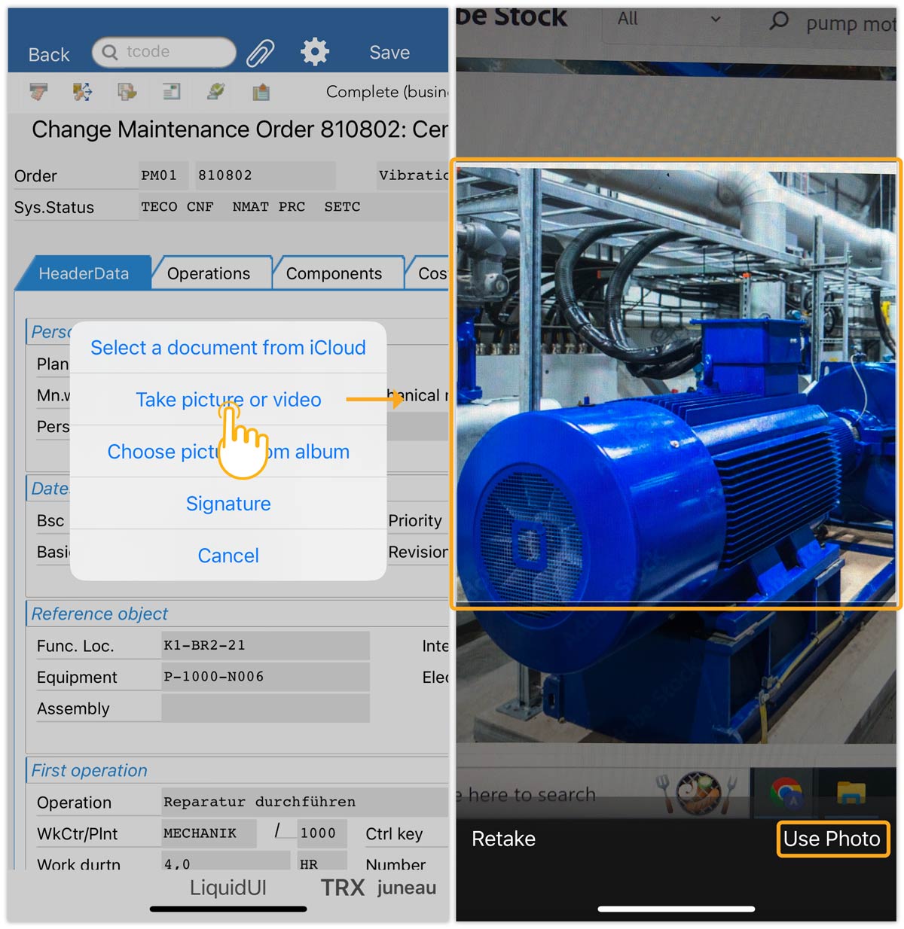Select the HeaderData tab
Image resolution: width=904 pixels, height=929 pixels.
click(x=84, y=273)
